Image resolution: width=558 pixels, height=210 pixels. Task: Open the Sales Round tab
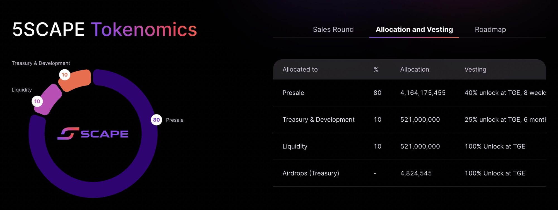coord(333,30)
